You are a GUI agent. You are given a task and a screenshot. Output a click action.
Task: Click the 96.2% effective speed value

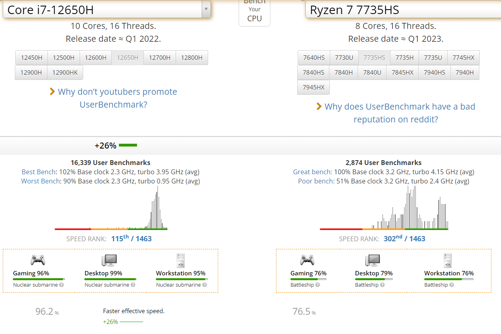pyautogui.click(x=47, y=311)
